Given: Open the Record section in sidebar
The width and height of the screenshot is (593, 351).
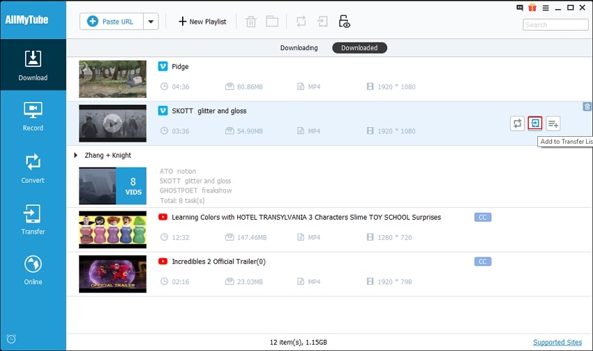Looking at the screenshot, I should pos(33,116).
